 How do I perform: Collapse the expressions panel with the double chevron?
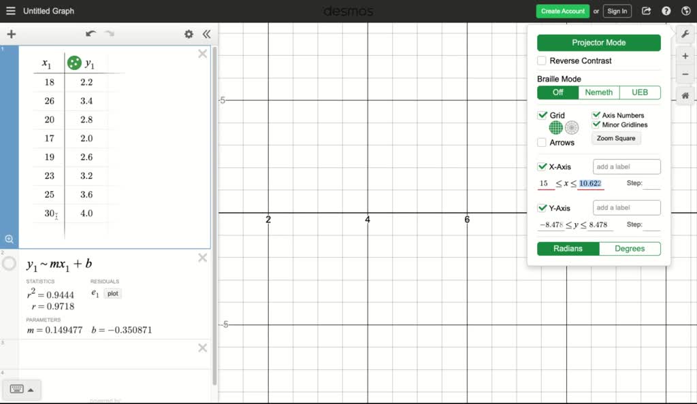pos(206,33)
